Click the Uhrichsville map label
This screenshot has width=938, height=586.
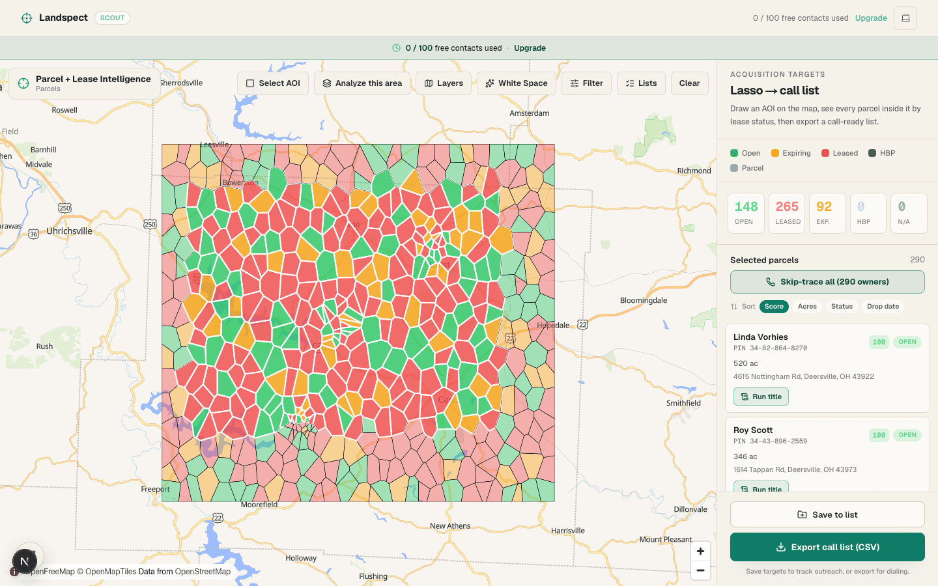point(69,231)
